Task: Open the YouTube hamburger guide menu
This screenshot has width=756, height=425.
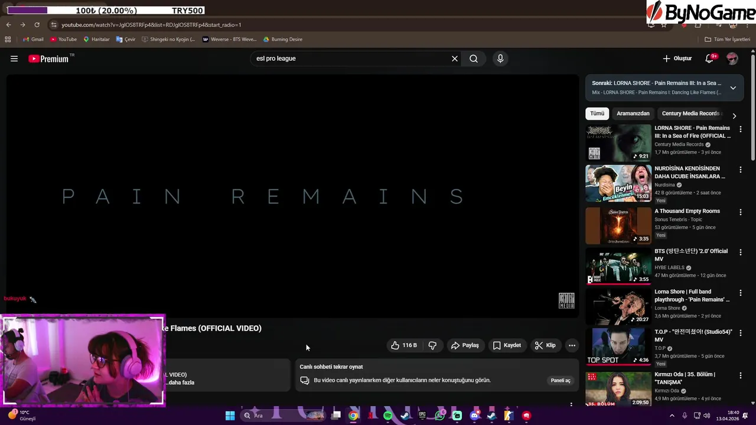Action: 14,58
